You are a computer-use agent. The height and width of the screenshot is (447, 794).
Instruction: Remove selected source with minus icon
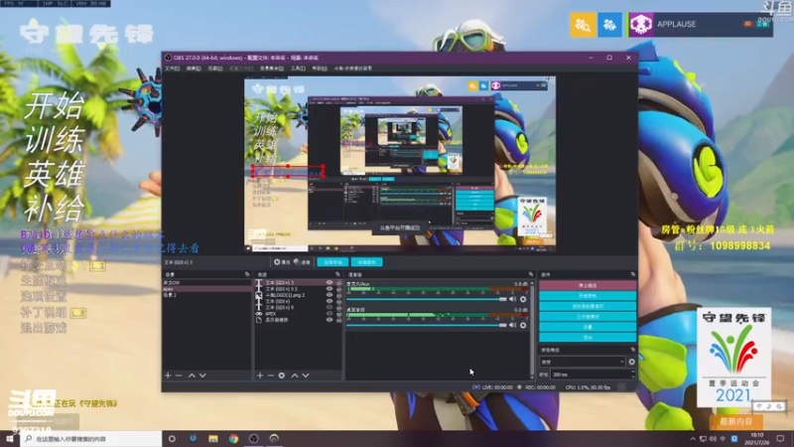pyautogui.click(x=270, y=375)
